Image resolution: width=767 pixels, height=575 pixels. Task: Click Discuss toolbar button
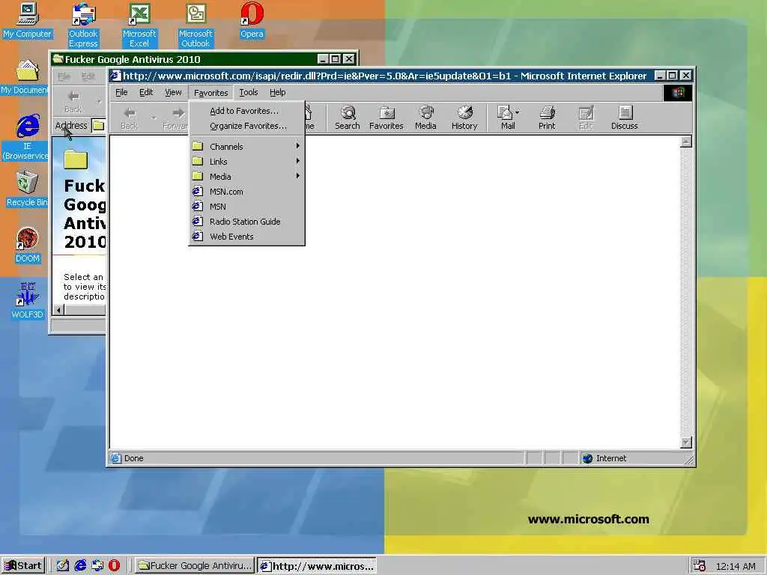click(625, 118)
